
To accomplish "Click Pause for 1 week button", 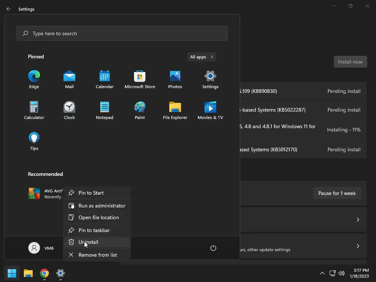I will 337,193.
